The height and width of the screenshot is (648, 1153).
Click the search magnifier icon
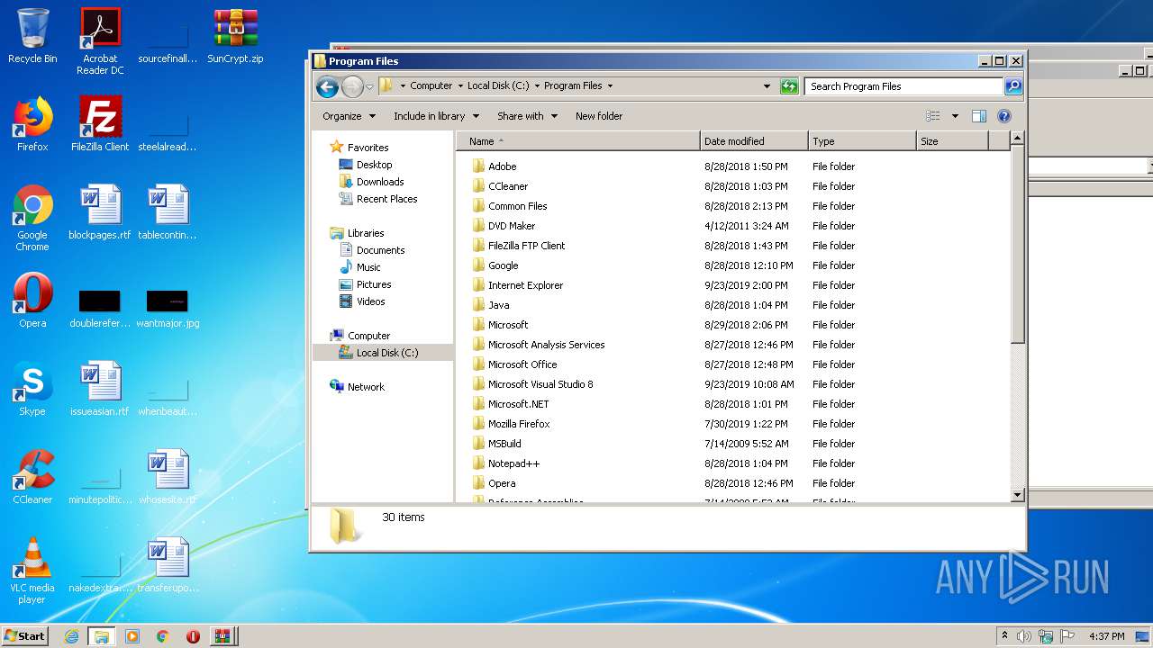pyautogui.click(x=1013, y=86)
